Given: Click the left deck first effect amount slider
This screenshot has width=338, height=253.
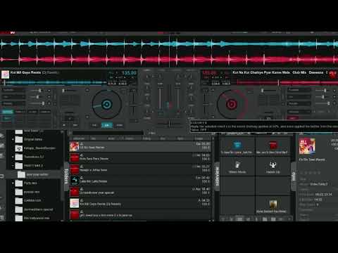Looking at the screenshot, I should tap(37, 91).
